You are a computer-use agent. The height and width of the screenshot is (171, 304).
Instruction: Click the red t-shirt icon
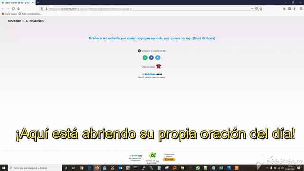pos(158,66)
